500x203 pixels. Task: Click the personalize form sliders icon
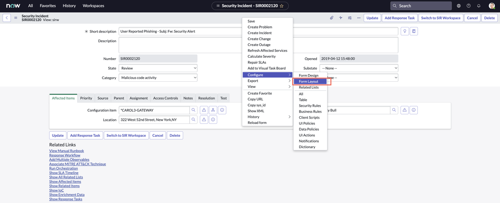pyautogui.click(x=350, y=18)
